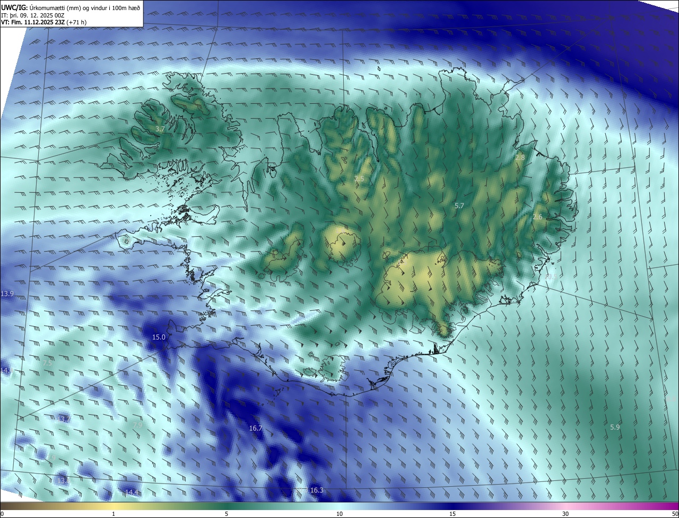This screenshot has height=518, width=679.
Task: Click the 13.9 value at the western edge
Action: coord(7,293)
